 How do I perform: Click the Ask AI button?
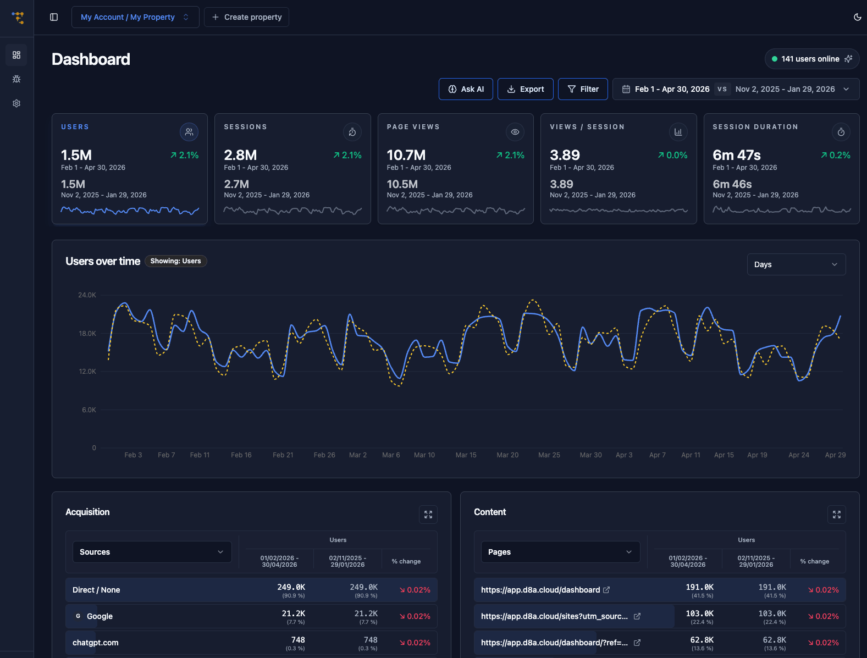[466, 89]
